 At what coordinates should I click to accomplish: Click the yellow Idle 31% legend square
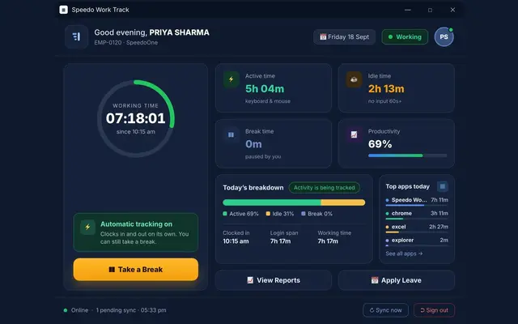click(x=268, y=214)
